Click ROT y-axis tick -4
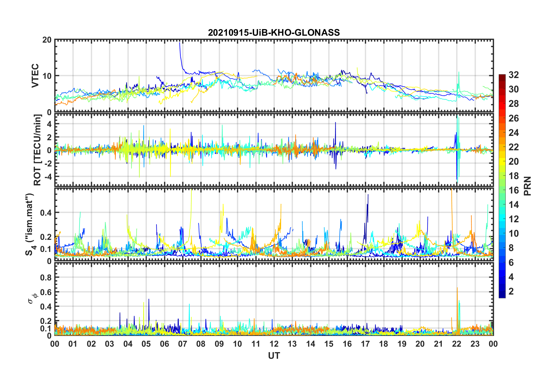The height and width of the screenshot is (372, 548). [x=48, y=176]
